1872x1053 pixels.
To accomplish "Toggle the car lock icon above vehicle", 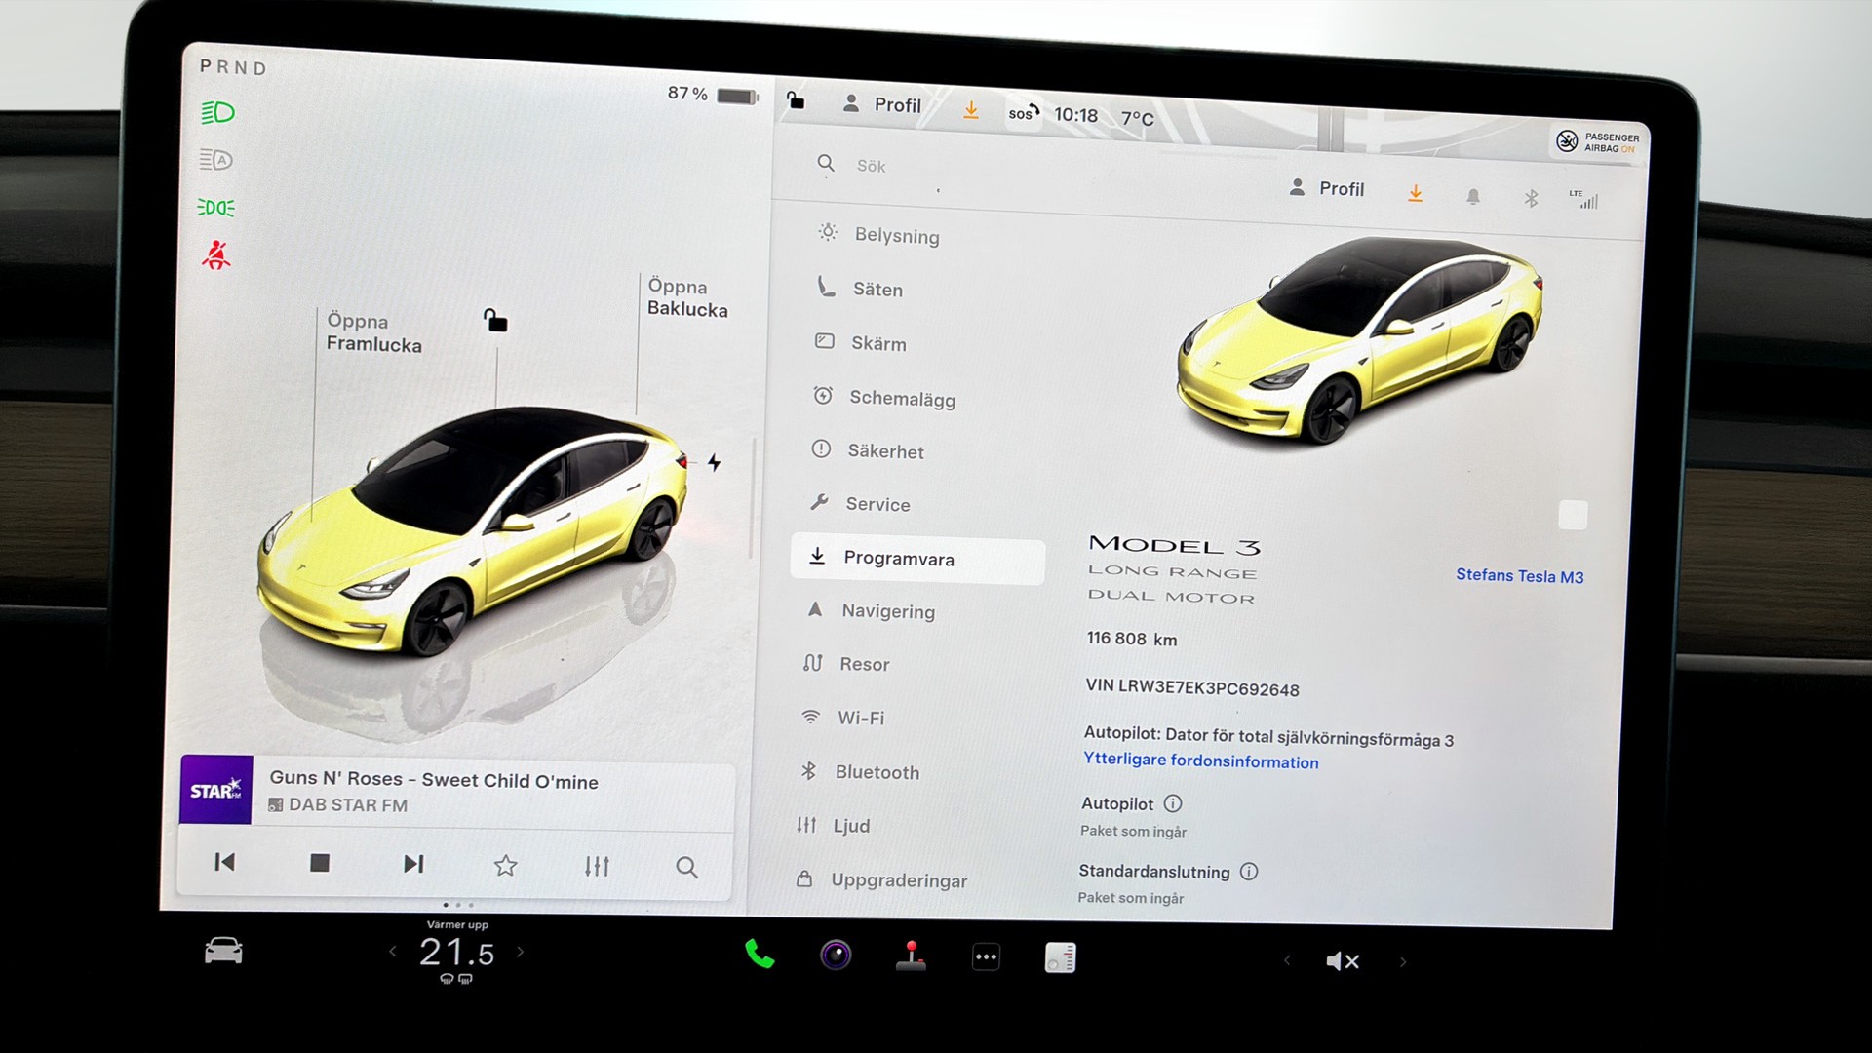I will [x=495, y=320].
